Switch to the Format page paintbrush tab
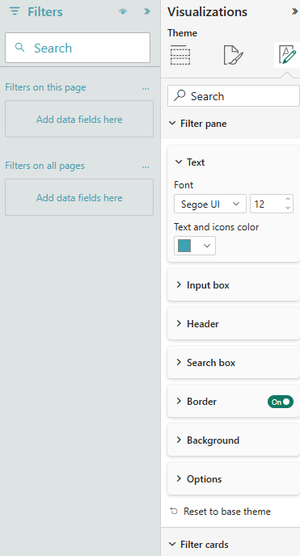Viewport: 300px width, 556px height. 234,55
